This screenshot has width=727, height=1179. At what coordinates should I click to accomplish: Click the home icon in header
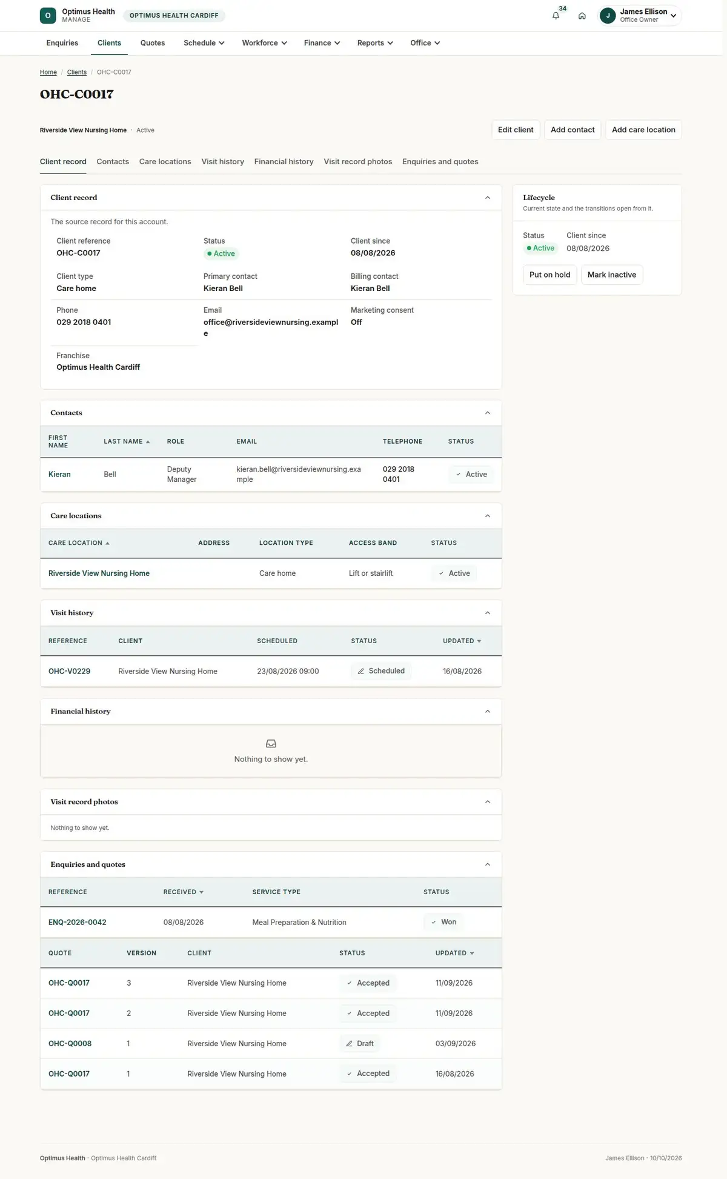click(582, 16)
